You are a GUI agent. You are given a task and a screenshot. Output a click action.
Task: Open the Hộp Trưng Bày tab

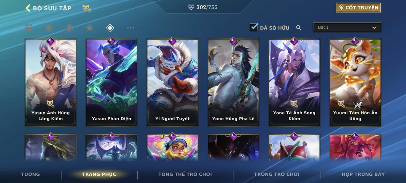pyautogui.click(x=363, y=174)
